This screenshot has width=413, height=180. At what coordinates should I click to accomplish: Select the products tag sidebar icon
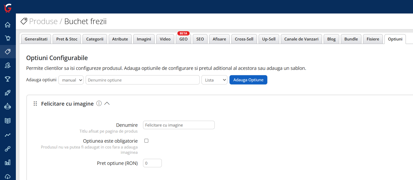8,52
